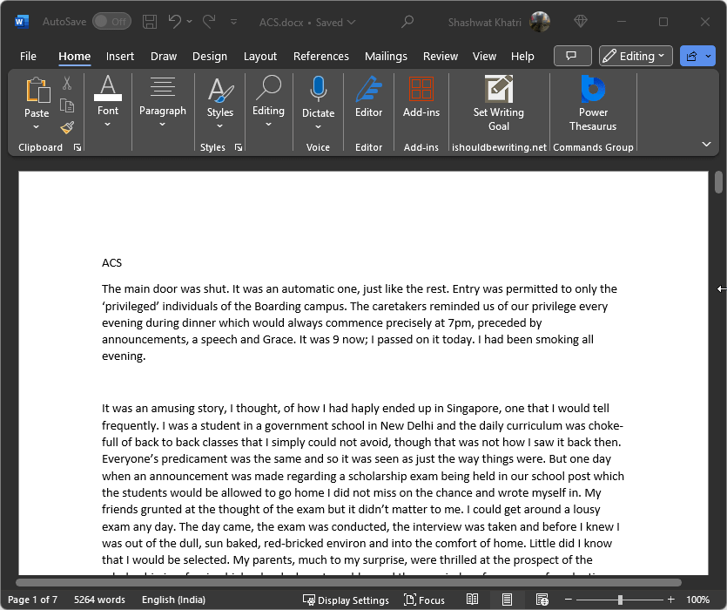Click the Cut scissors icon

(67, 84)
